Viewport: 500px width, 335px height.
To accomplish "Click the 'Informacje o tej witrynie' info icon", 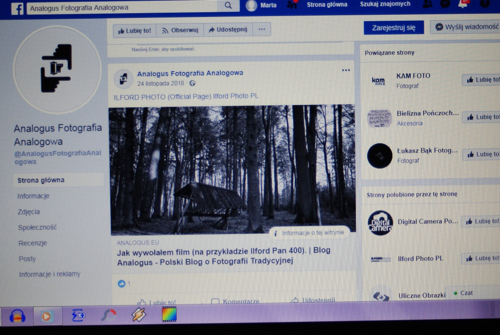I will 275,233.
